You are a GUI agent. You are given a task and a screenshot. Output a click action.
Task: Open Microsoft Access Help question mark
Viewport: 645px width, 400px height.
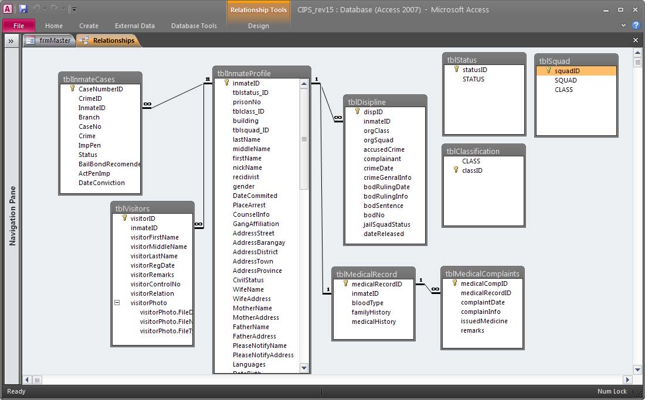[x=636, y=25]
